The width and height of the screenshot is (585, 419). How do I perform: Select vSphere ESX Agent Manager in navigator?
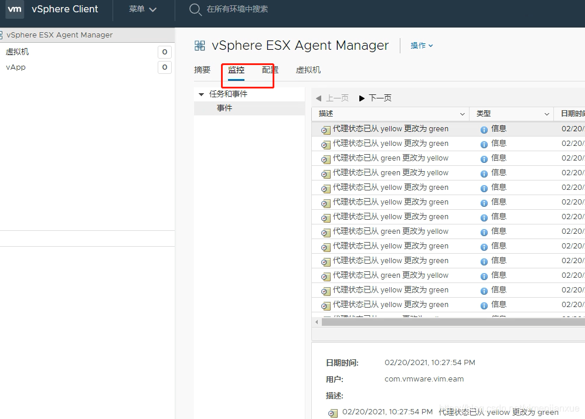pyautogui.click(x=59, y=35)
